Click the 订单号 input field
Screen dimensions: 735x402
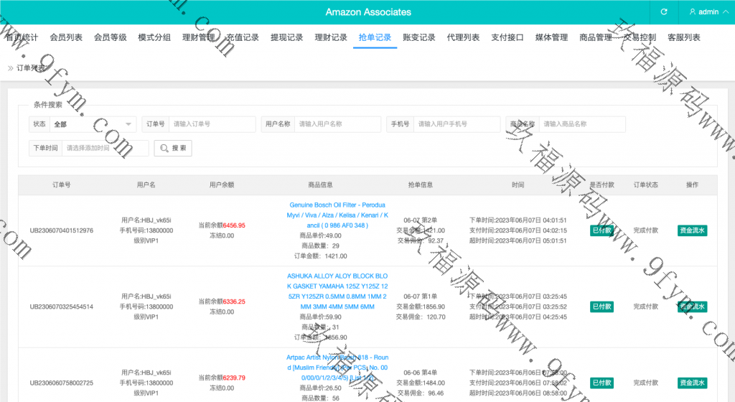point(212,124)
